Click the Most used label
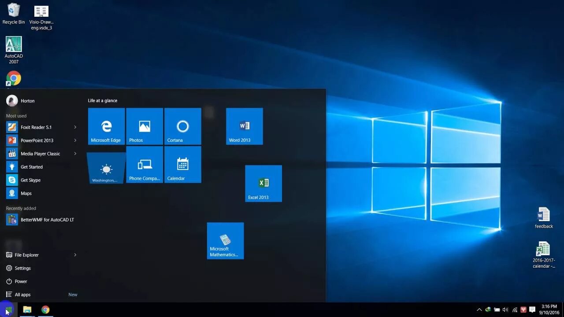The image size is (564, 317). point(16,116)
